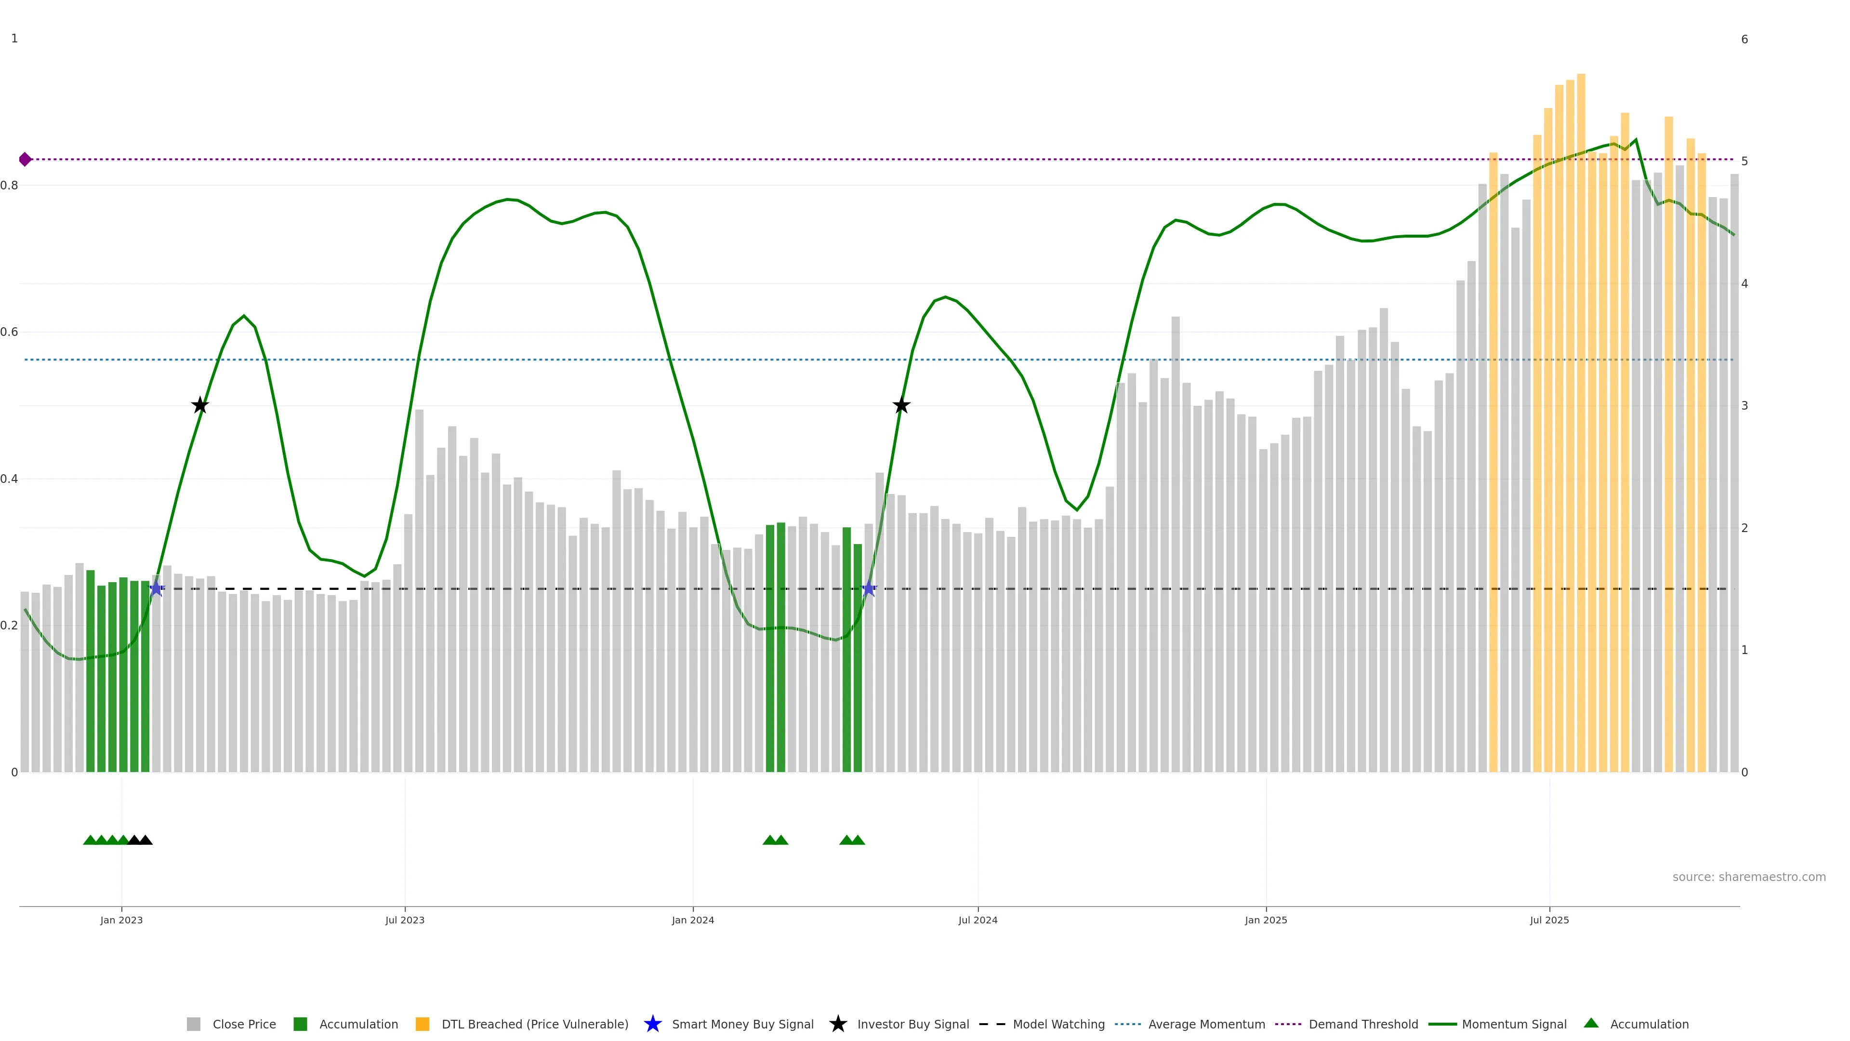Toggle DTL Breached legend entry
Screen dimensions: 1850x1041
coord(534,1025)
